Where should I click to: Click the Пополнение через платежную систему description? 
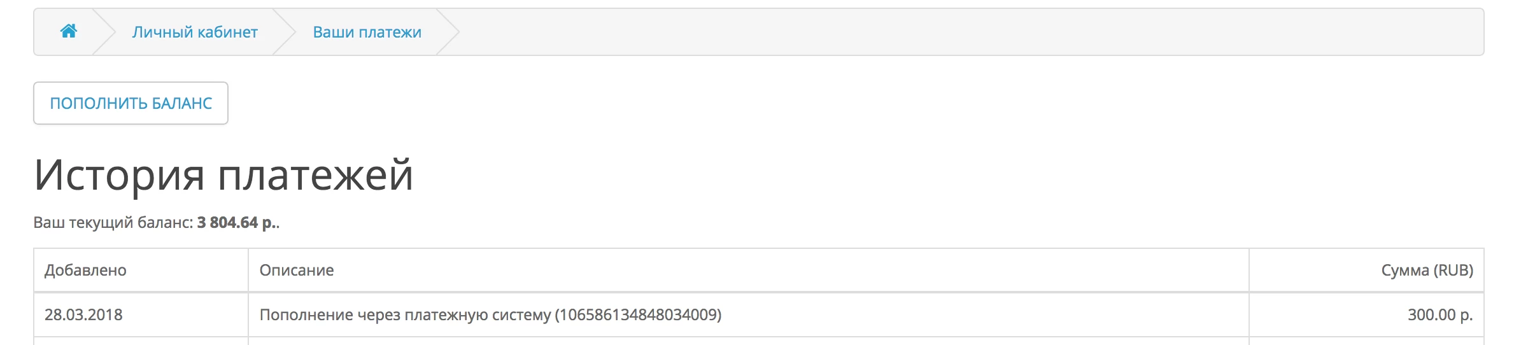click(x=405, y=314)
